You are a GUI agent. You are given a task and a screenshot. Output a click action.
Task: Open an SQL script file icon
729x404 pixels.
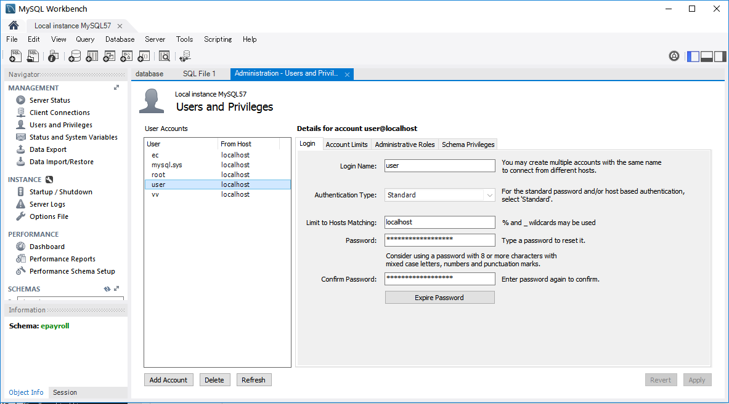pyautogui.click(x=33, y=56)
